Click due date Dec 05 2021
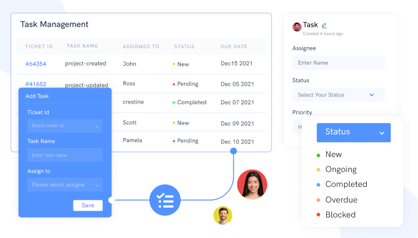This screenshot has height=238, width=418. [x=237, y=84]
